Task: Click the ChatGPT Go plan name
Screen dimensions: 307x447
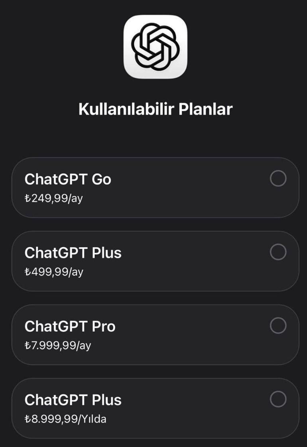Action: 68,179
